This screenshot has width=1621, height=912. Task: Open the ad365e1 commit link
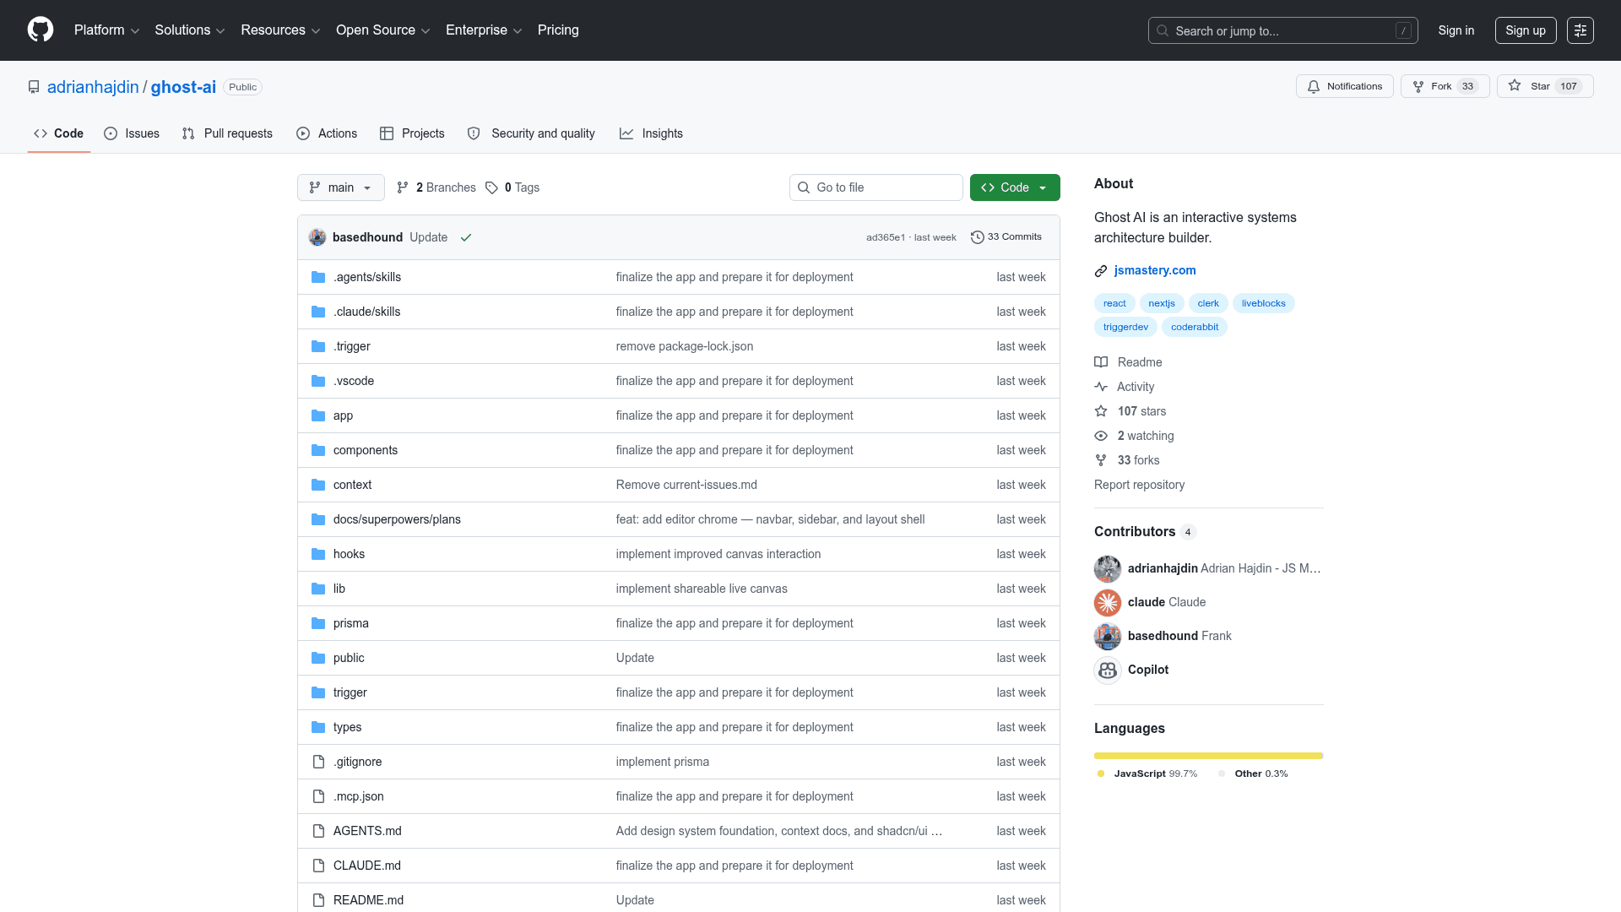[x=886, y=237]
